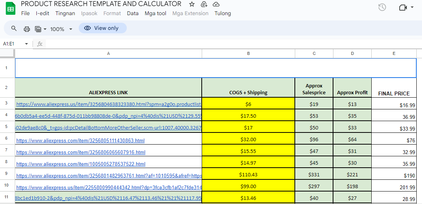Select row 11 header
422x204 pixels.
6,197
